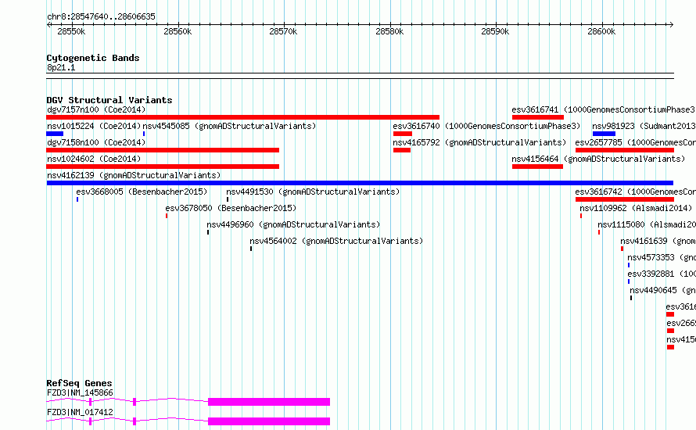Open the esv3616740 variant label
Viewport: 696px width, 430px height.
click(486, 126)
